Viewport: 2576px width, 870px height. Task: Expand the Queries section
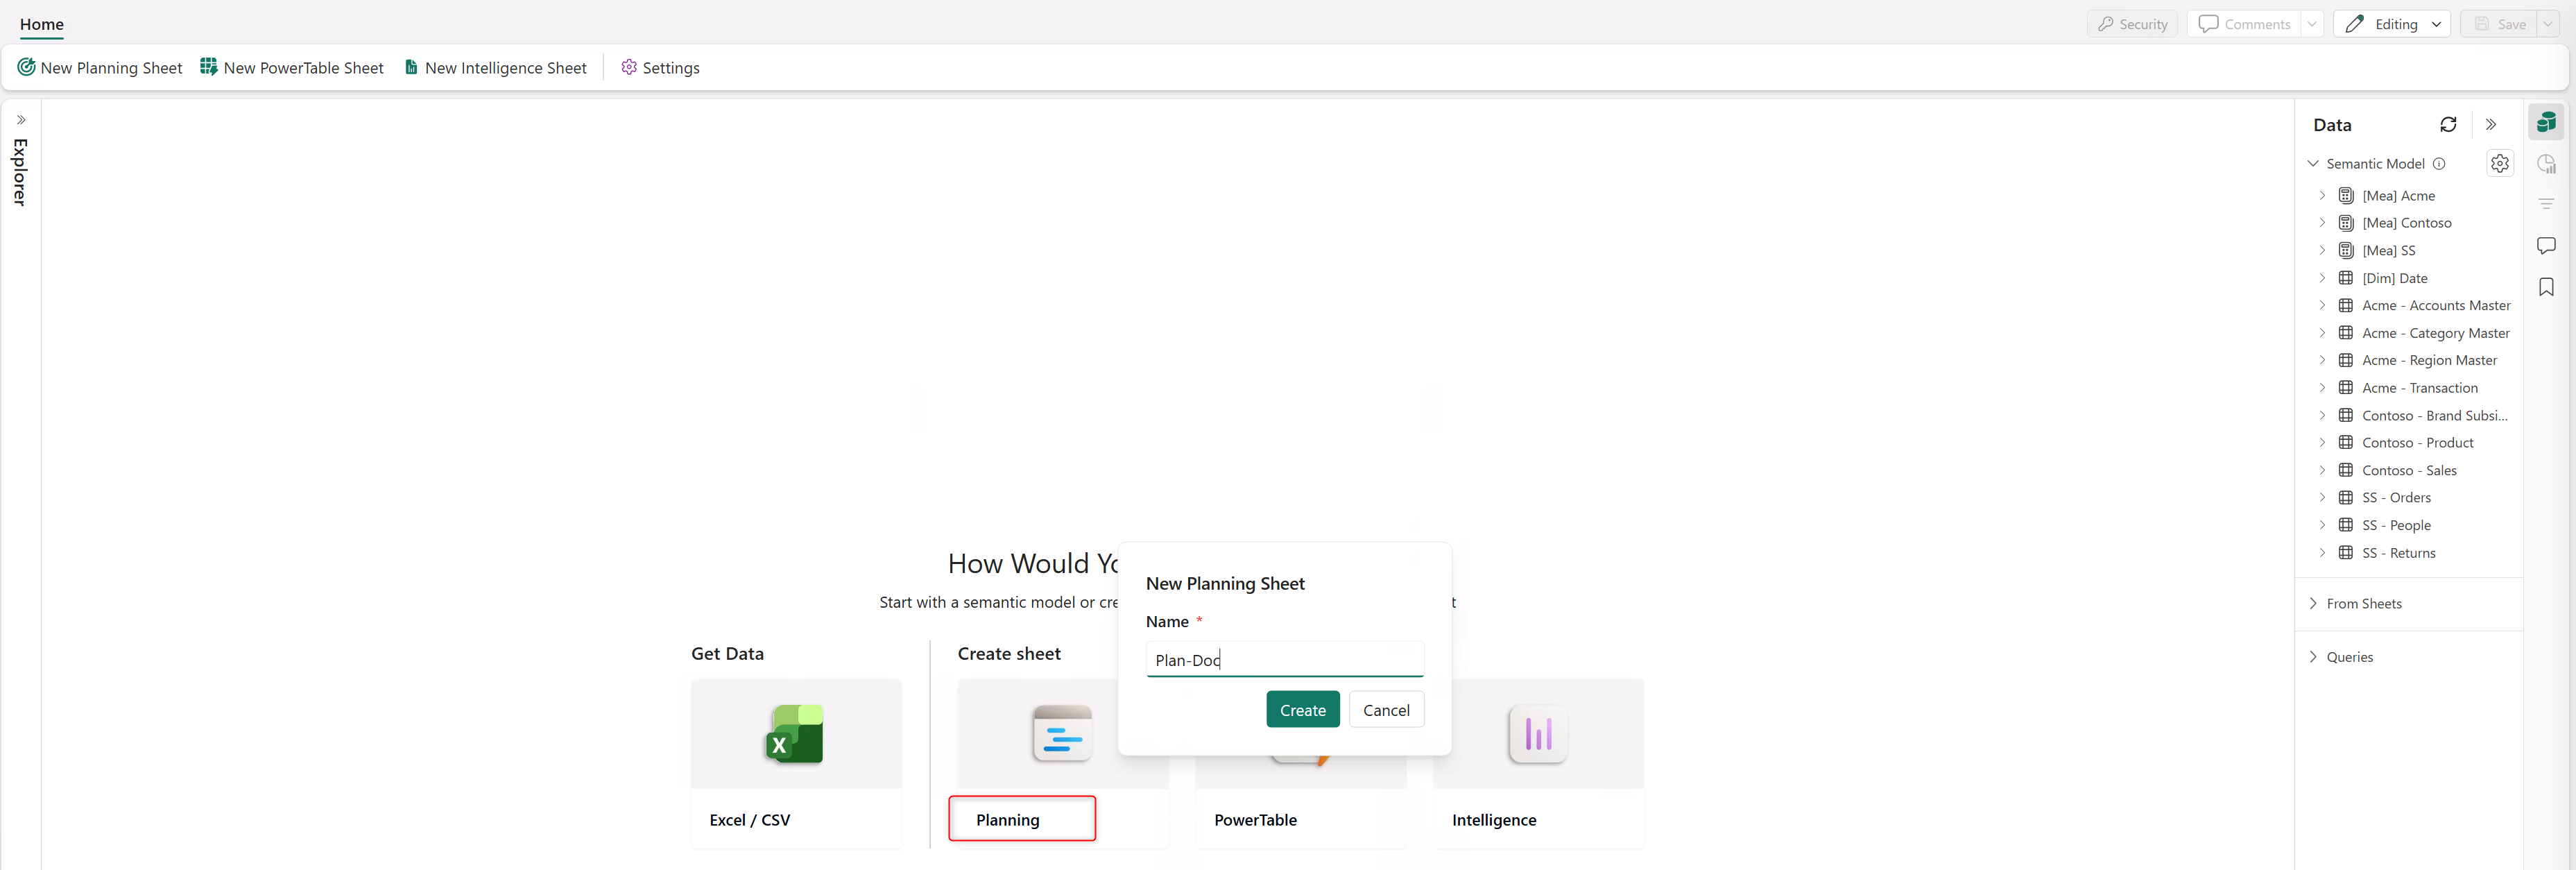[x=2348, y=657]
